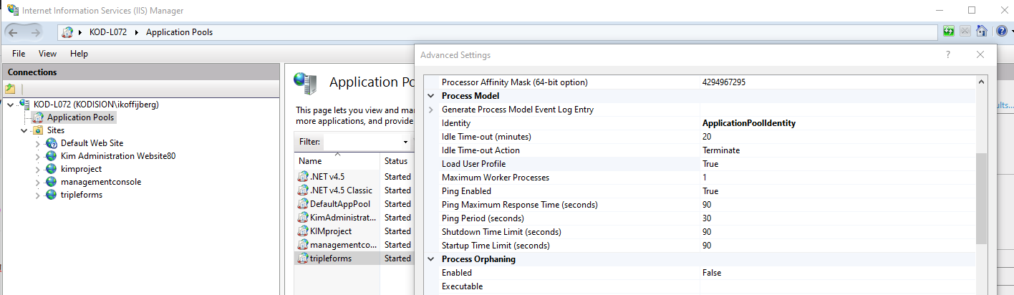Viewport: 1014px width, 295px height.
Task: Open the View menu
Action: 47,54
